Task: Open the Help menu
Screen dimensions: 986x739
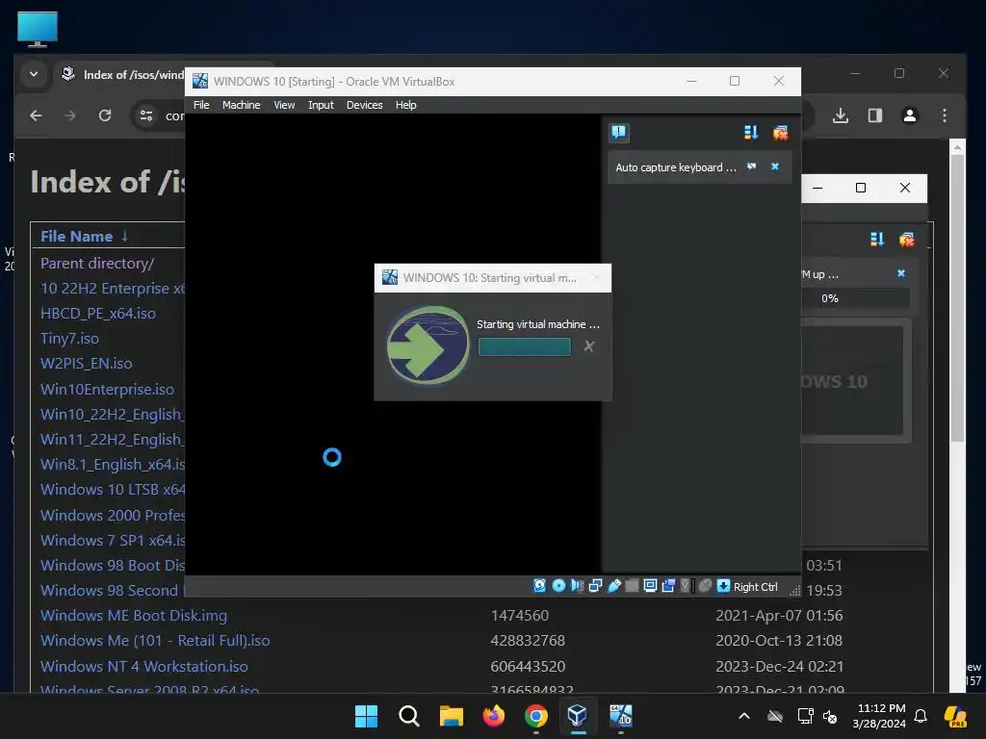Action: (x=405, y=105)
